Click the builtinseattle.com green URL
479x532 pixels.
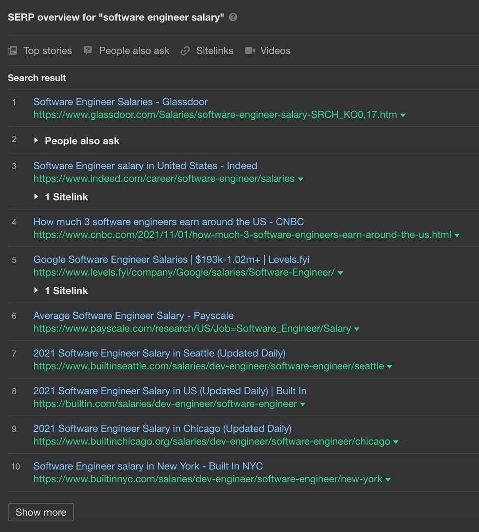click(208, 366)
